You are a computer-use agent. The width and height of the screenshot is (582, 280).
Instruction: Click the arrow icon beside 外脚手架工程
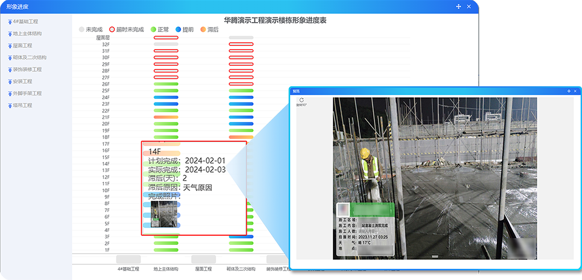point(10,93)
